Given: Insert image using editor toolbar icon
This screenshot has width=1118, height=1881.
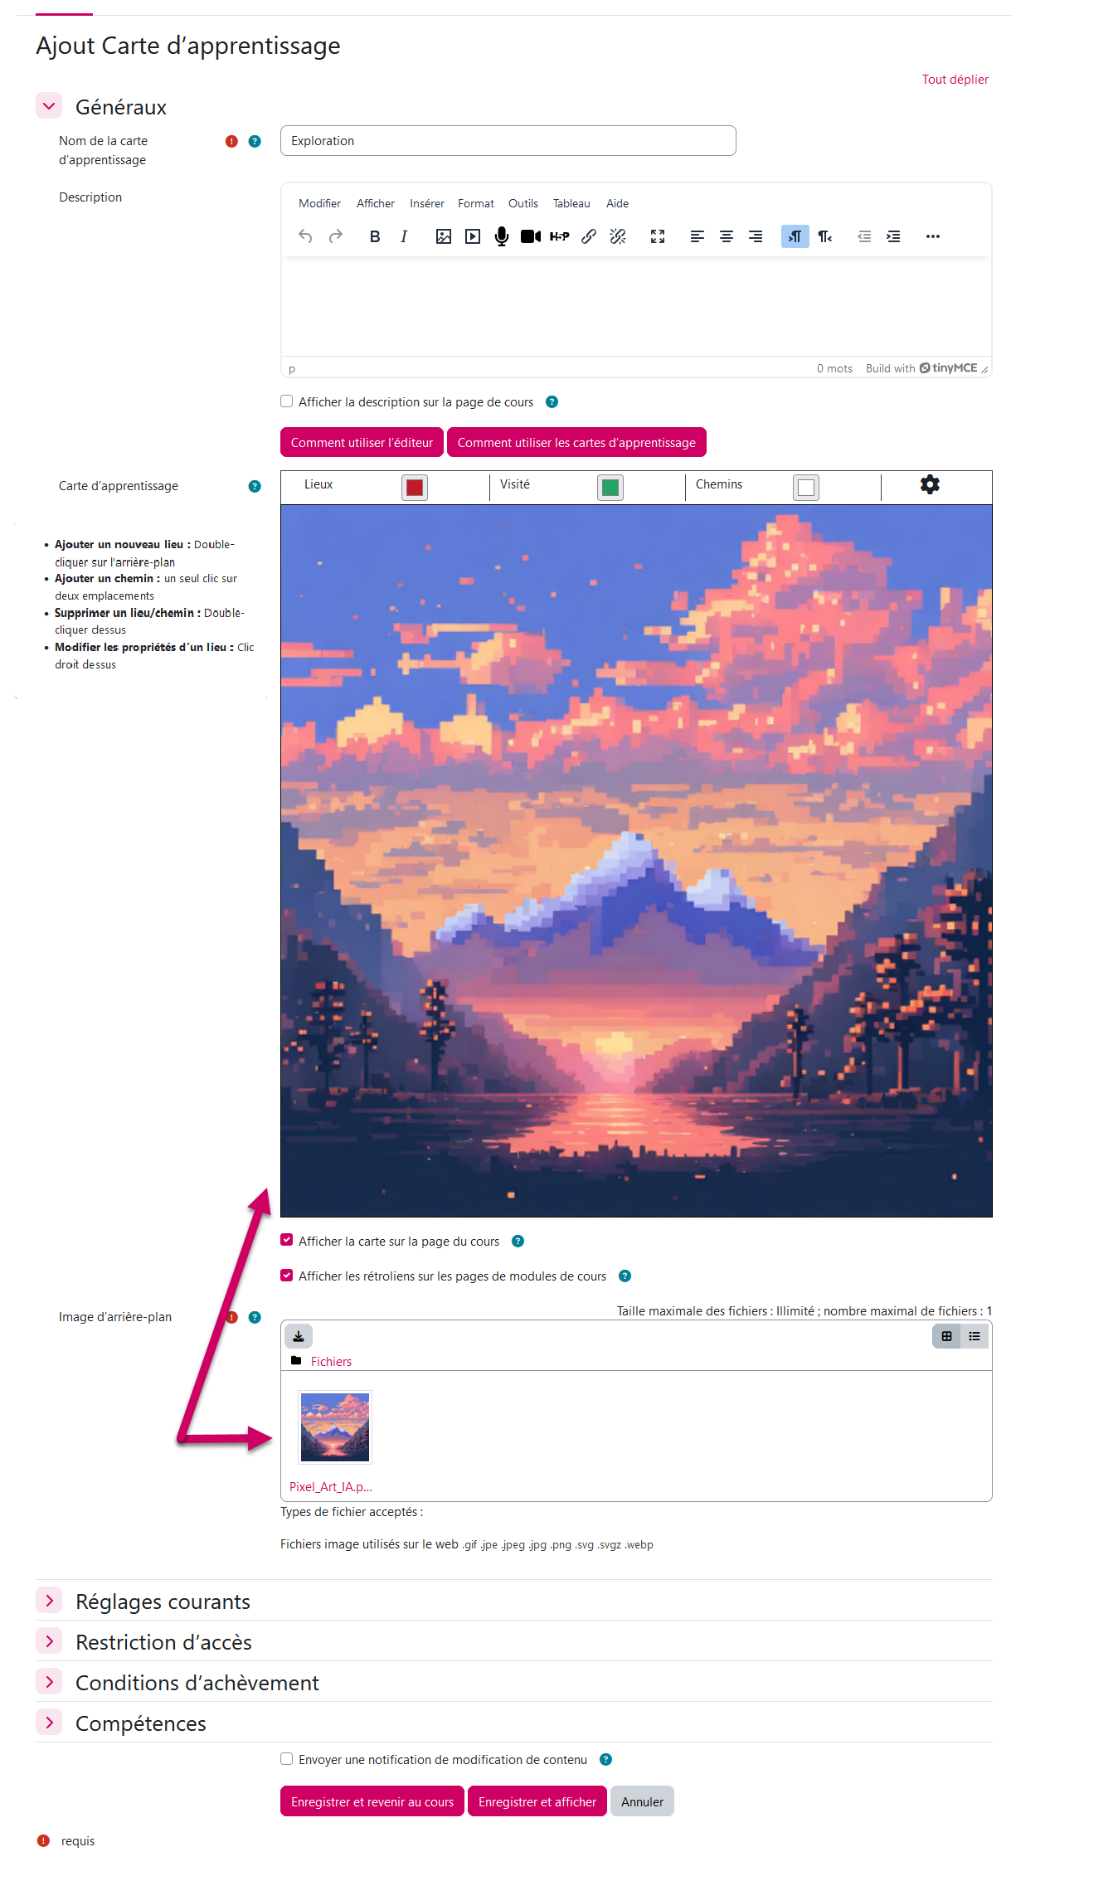Looking at the screenshot, I should point(444,236).
